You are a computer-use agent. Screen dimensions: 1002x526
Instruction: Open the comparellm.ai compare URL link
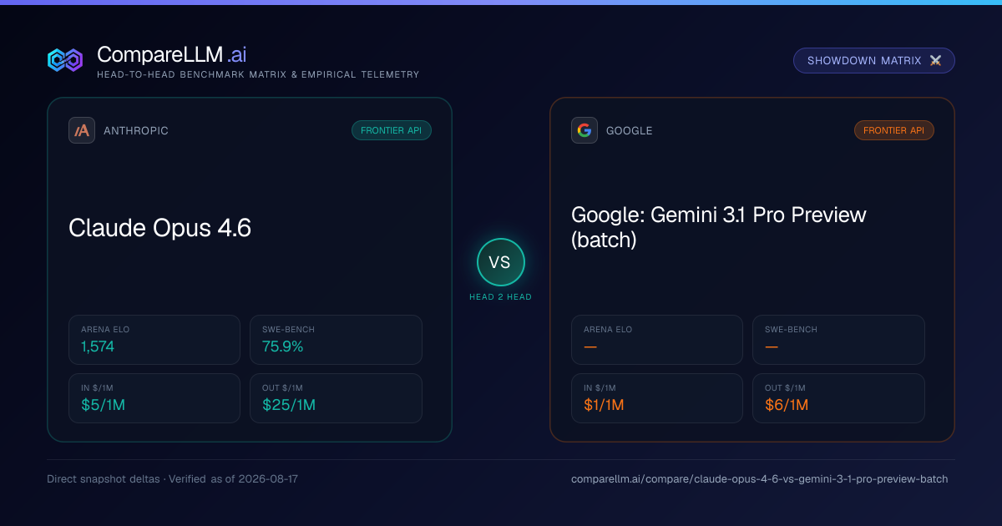[760, 479]
